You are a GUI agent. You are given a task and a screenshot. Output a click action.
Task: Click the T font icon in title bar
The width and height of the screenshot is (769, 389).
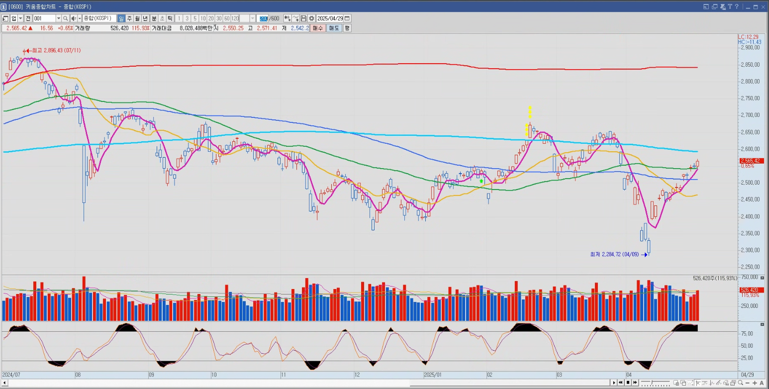(730, 7)
